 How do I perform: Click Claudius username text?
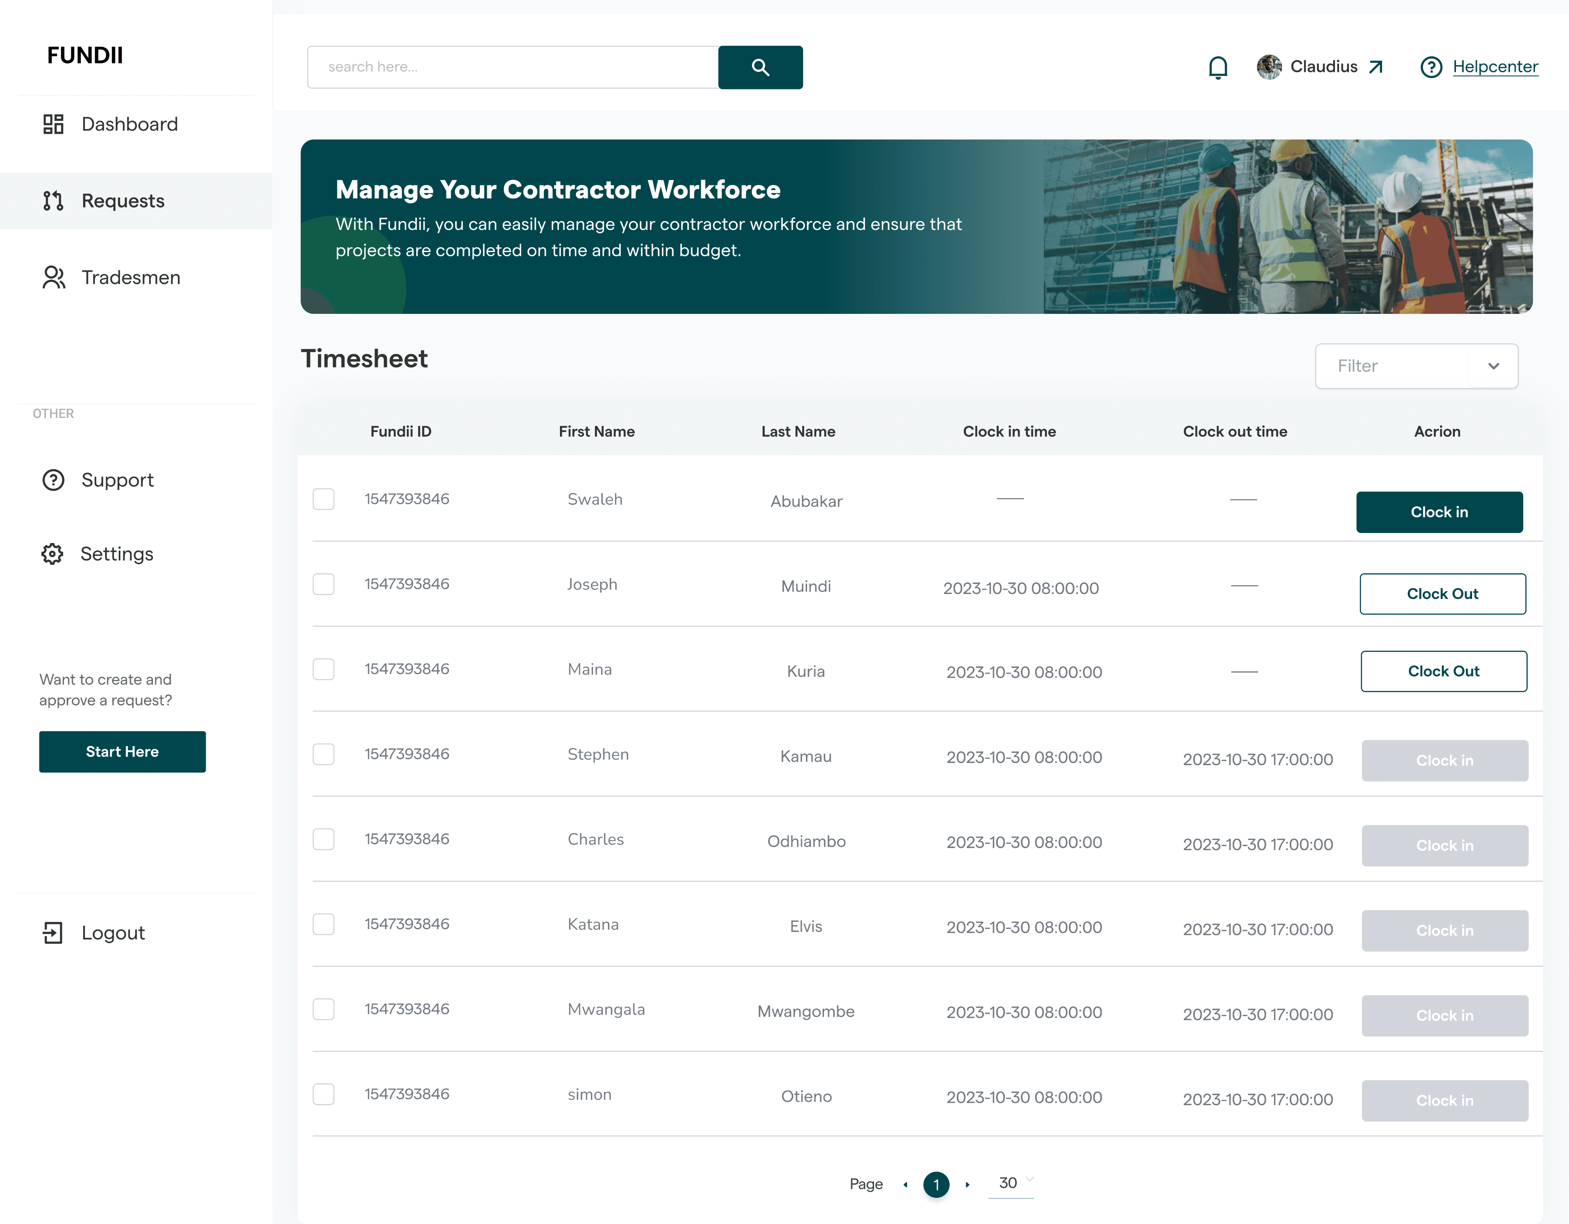pos(1324,67)
